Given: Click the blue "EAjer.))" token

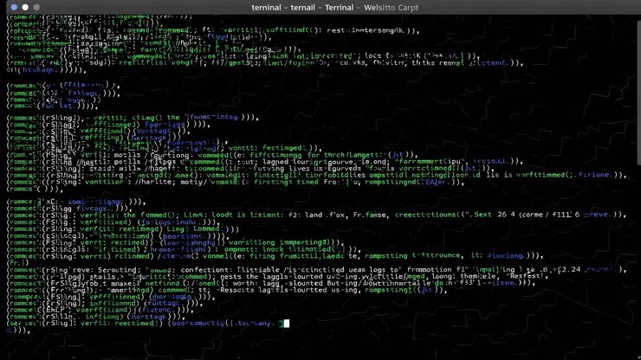Looking at the screenshot, I should [442, 183].
